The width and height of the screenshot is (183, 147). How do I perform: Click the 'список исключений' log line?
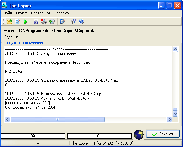28,103
